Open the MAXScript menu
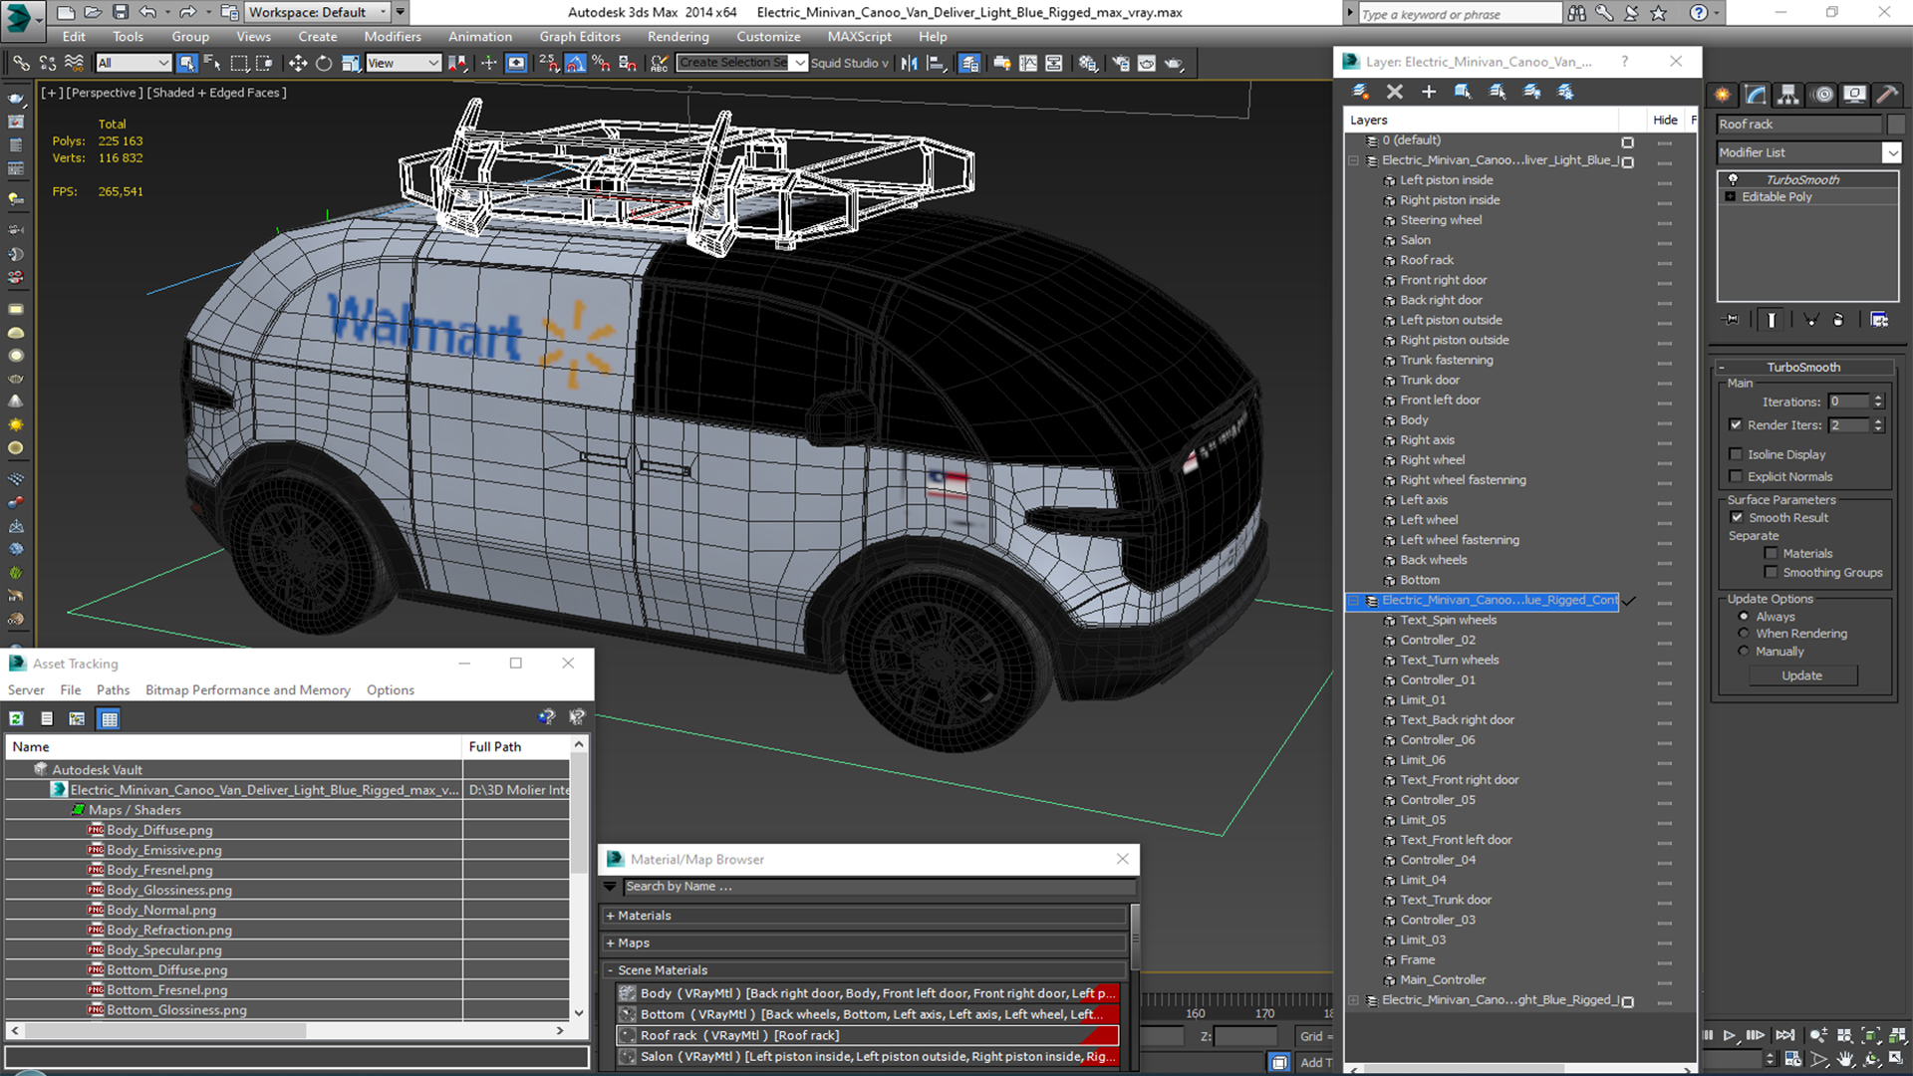 pyautogui.click(x=859, y=37)
